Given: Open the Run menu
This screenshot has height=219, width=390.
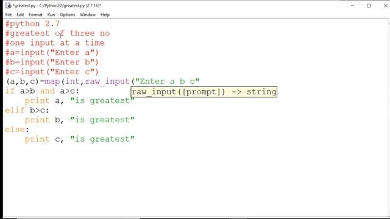Looking at the screenshot, I should click(51, 15).
